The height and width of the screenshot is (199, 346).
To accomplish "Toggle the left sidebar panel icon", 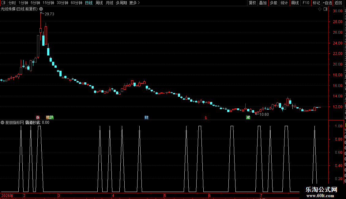I will click(x=3, y=3).
